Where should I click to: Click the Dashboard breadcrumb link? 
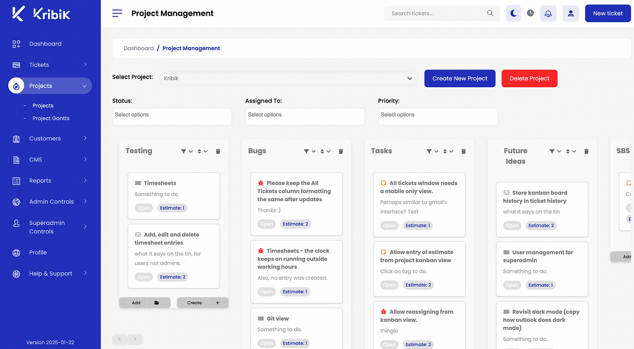(139, 48)
